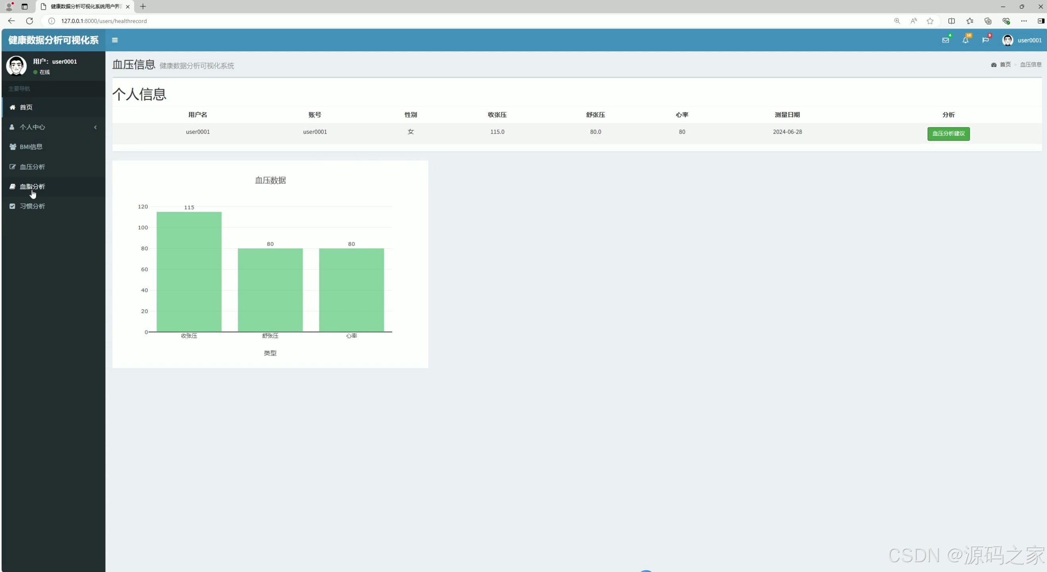Go to 首页 in the sidebar
Viewport: 1047px width, 572px height.
click(27, 107)
